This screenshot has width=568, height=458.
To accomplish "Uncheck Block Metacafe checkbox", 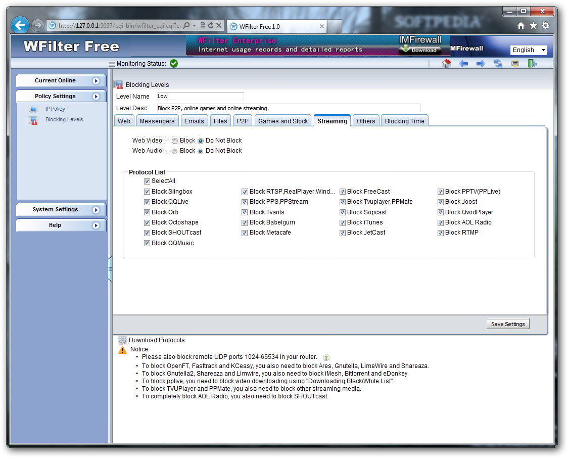I will [245, 233].
